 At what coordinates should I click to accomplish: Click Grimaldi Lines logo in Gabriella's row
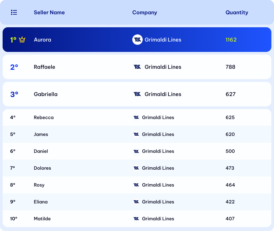[x=137, y=94]
